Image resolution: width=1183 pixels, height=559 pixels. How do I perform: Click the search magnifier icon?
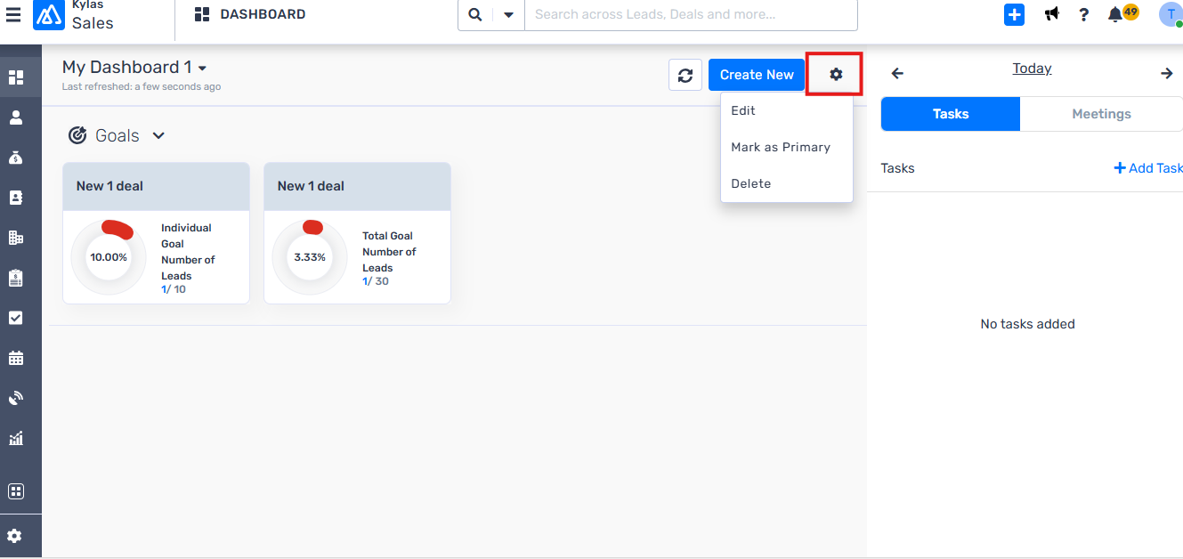point(475,14)
